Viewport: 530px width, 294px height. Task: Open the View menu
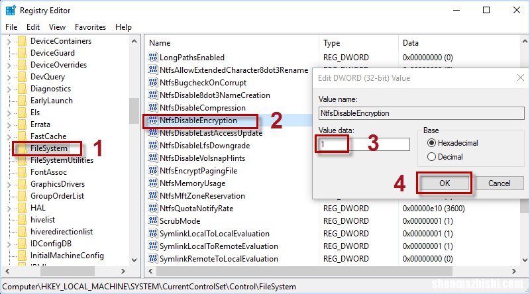(x=57, y=27)
